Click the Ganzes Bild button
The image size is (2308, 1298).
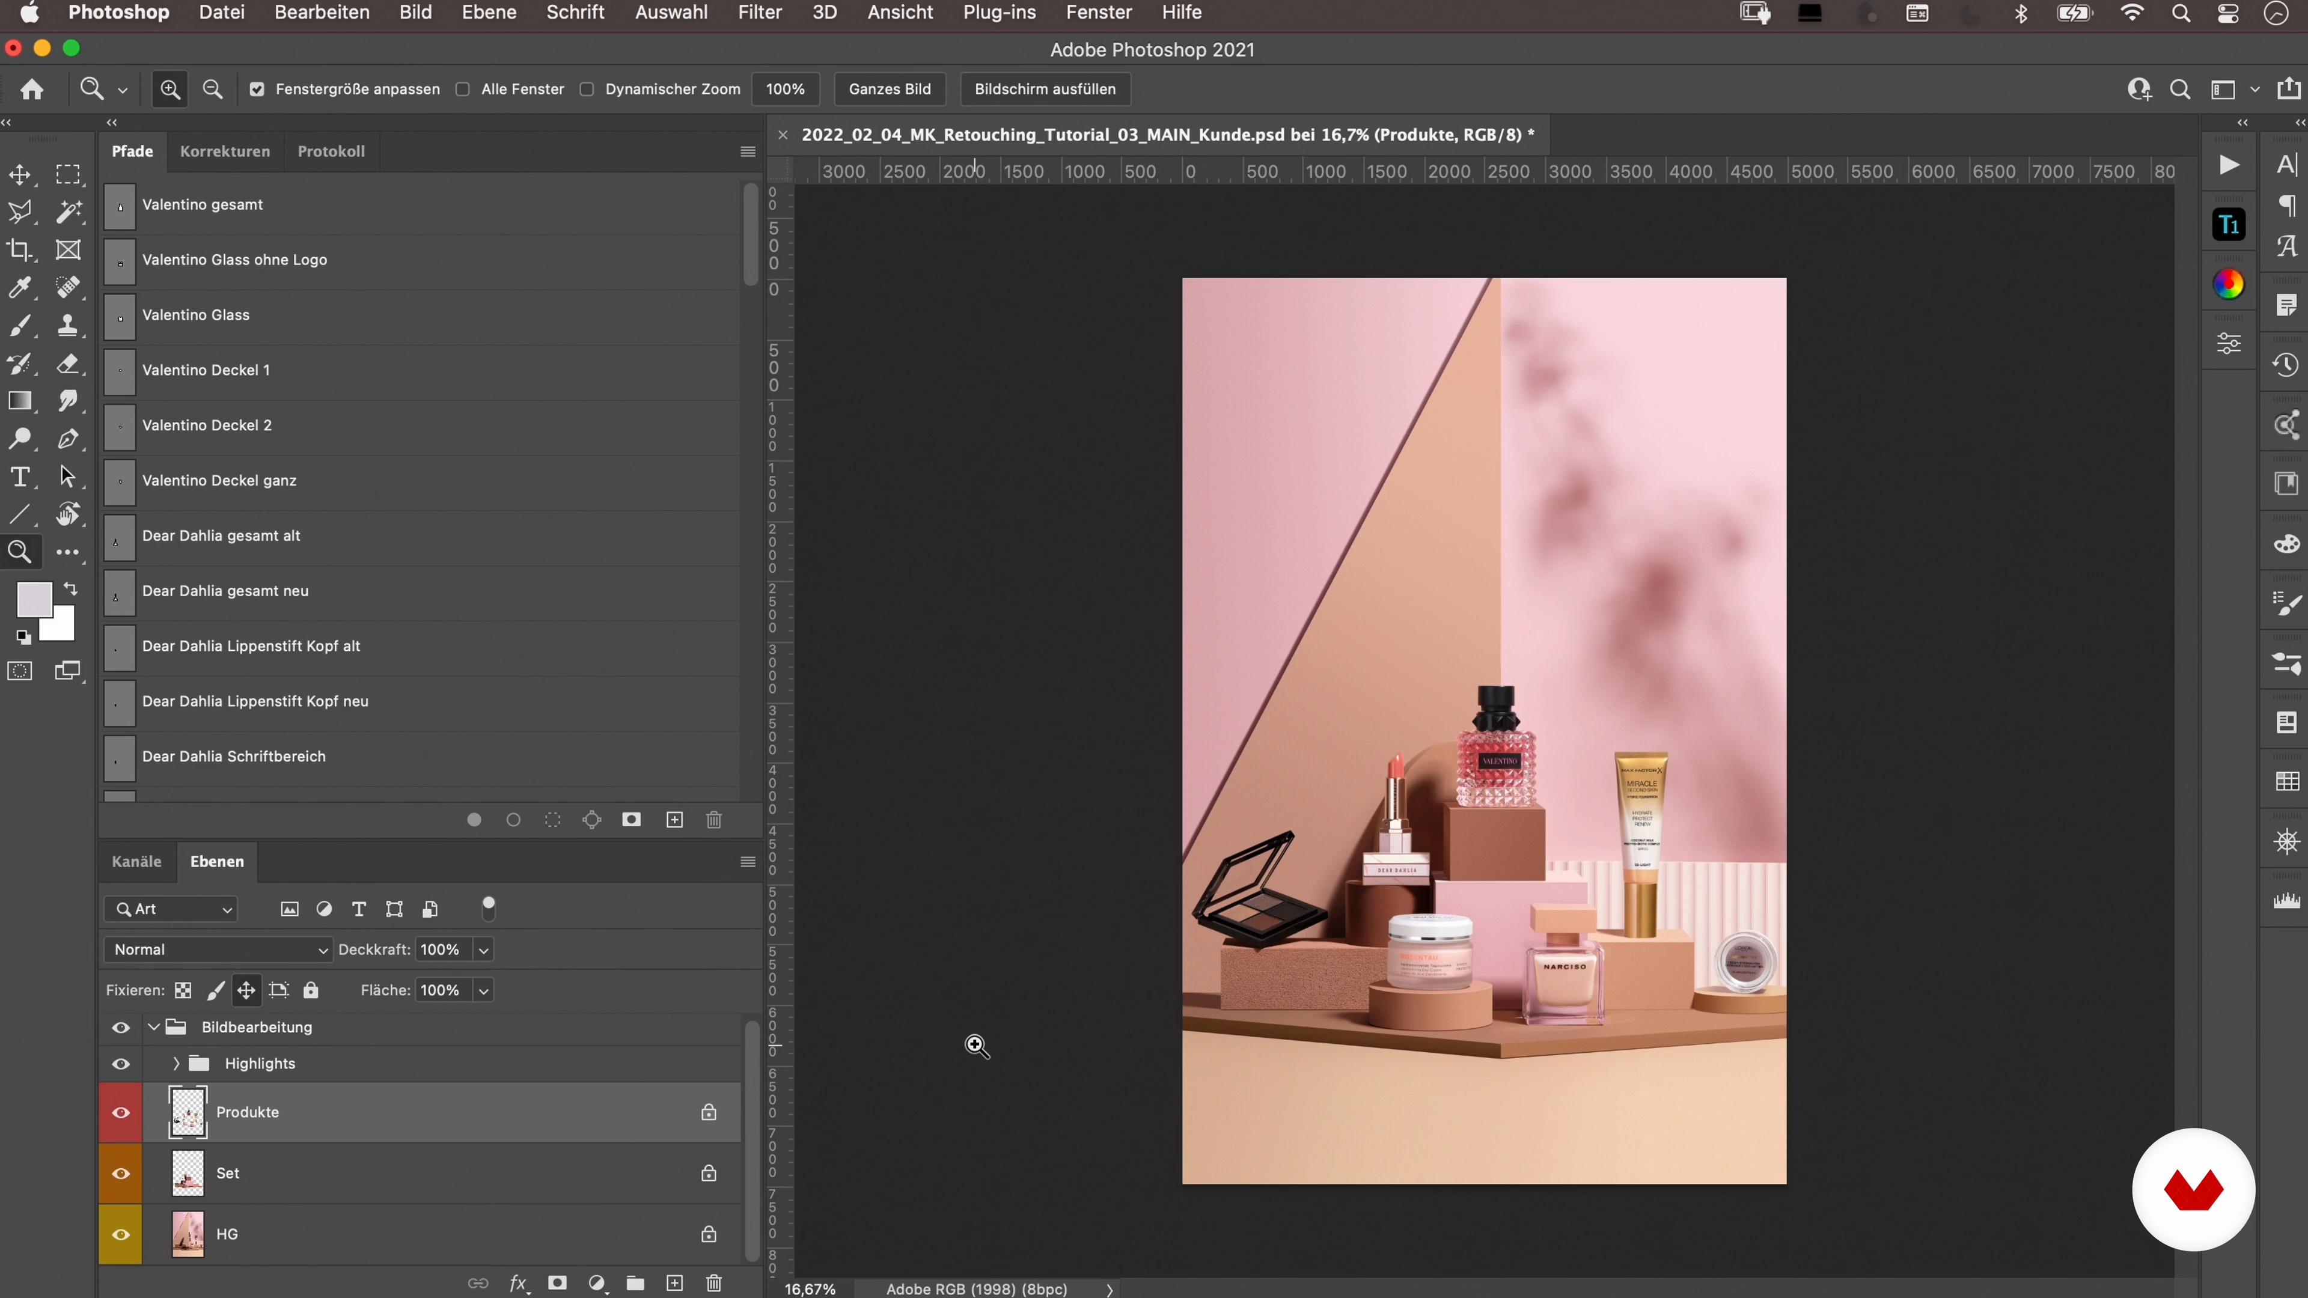(x=889, y=89)
